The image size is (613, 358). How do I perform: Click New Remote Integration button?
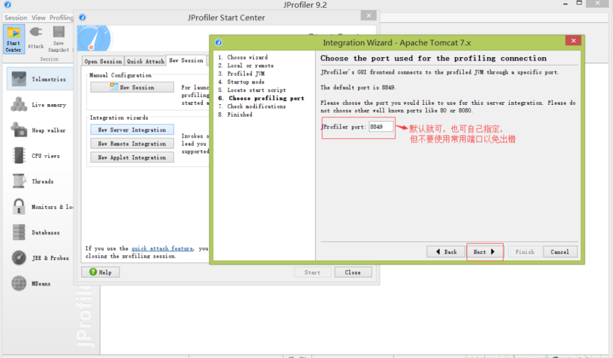132,143
